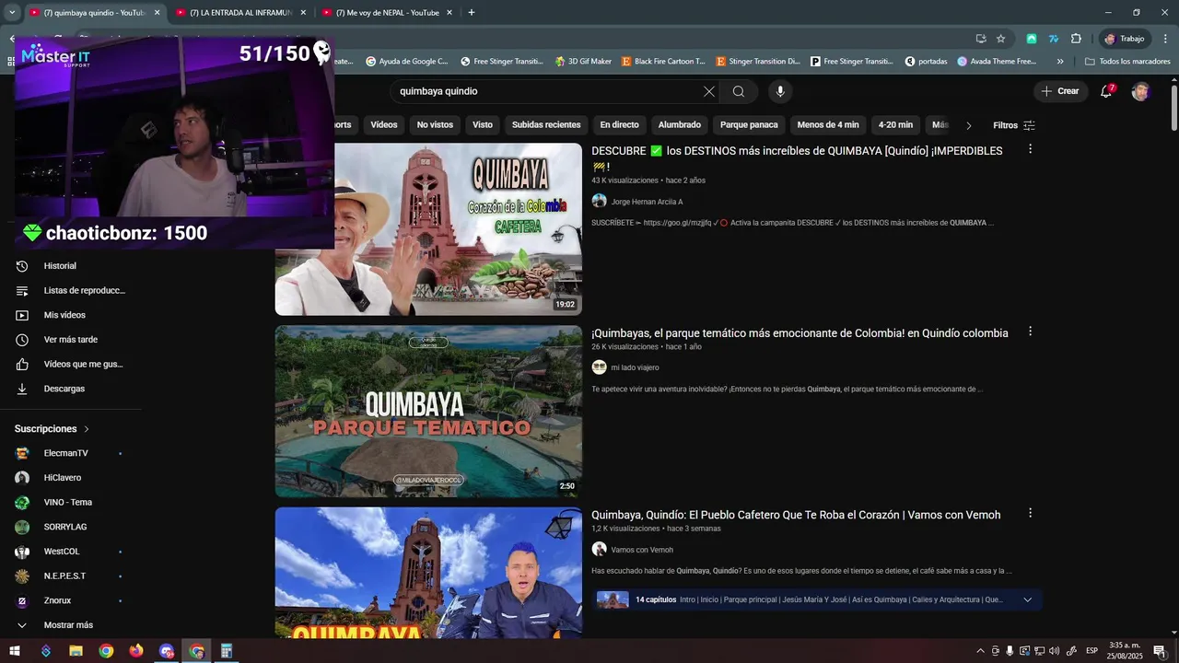Open the Chrome three-dot menu
The image size is (1179, 663).
(1165, 39)
